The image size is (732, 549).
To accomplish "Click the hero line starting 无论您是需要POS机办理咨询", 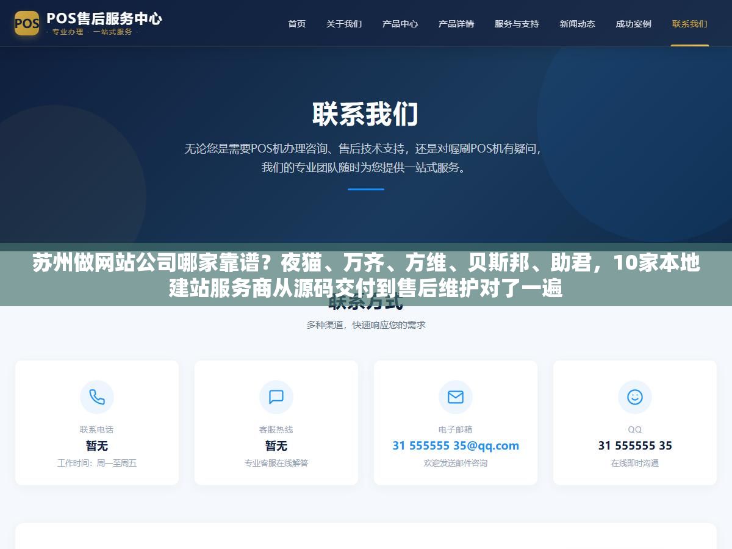I will click(363, 148).
